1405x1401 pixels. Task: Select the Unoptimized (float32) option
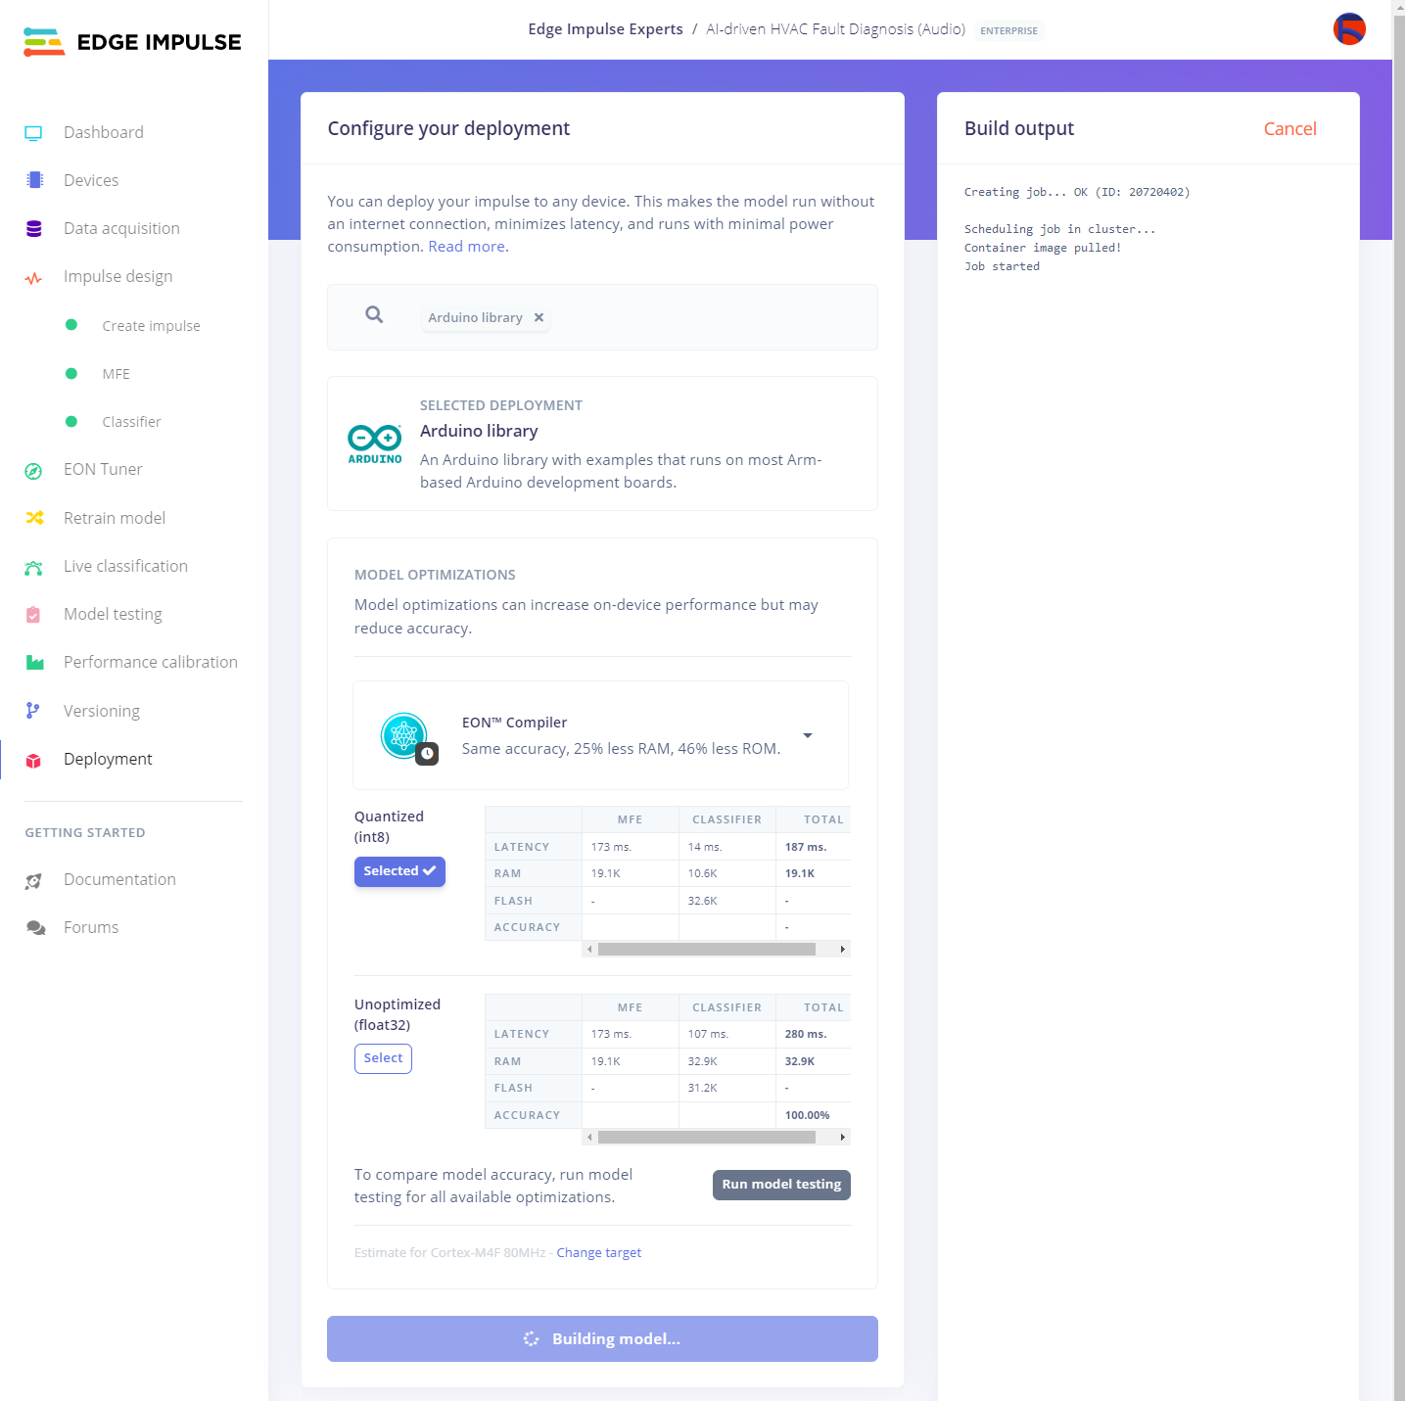[x=383, y=1058]
